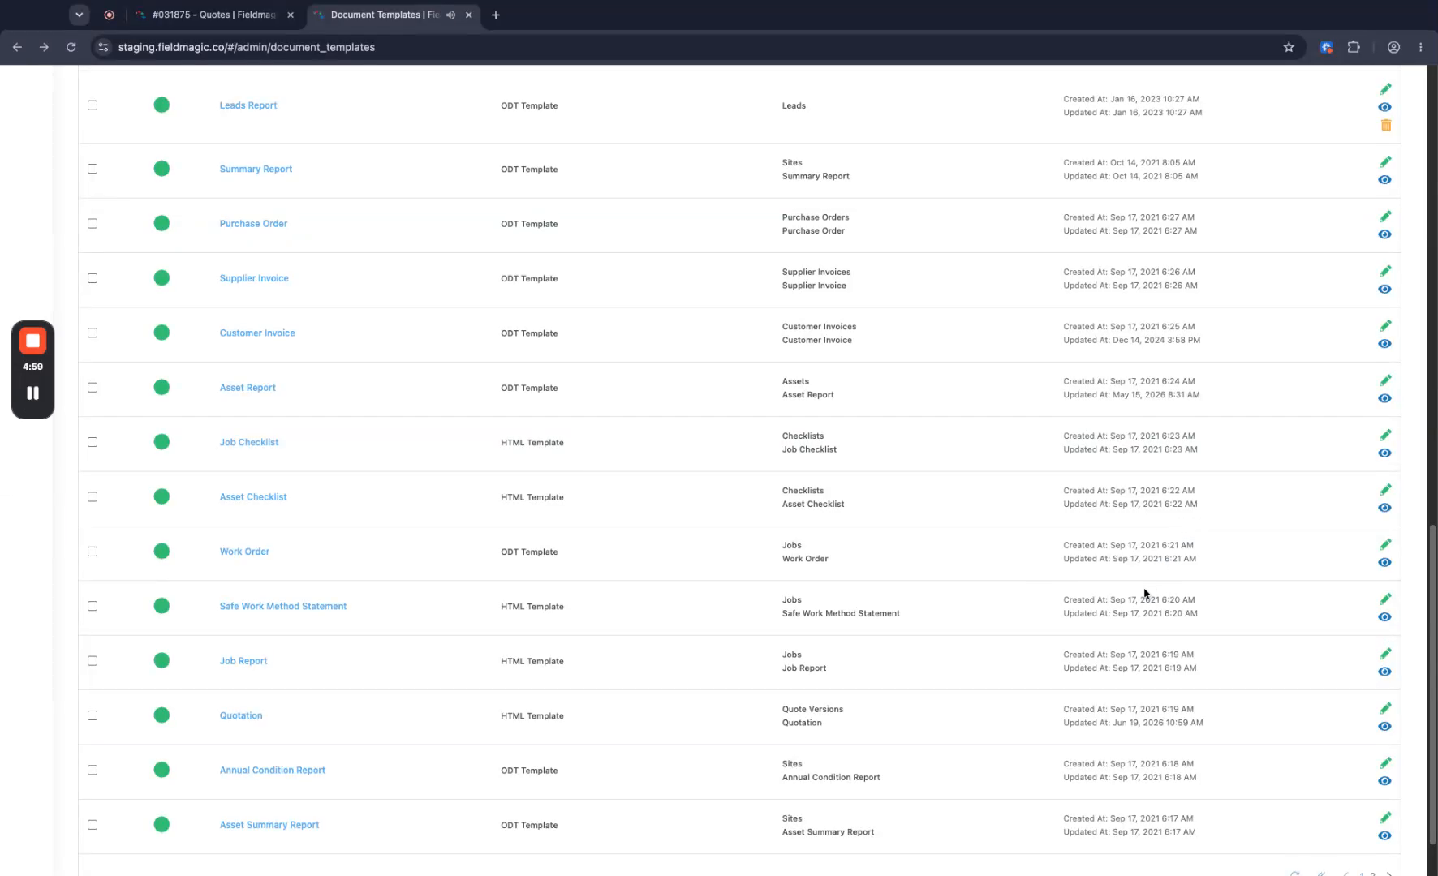
Task: Open the Leads Report link
Action: (248, 105)
